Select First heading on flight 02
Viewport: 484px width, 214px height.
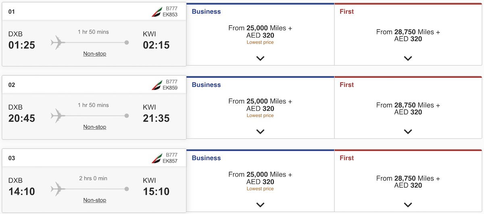(346, 85)
